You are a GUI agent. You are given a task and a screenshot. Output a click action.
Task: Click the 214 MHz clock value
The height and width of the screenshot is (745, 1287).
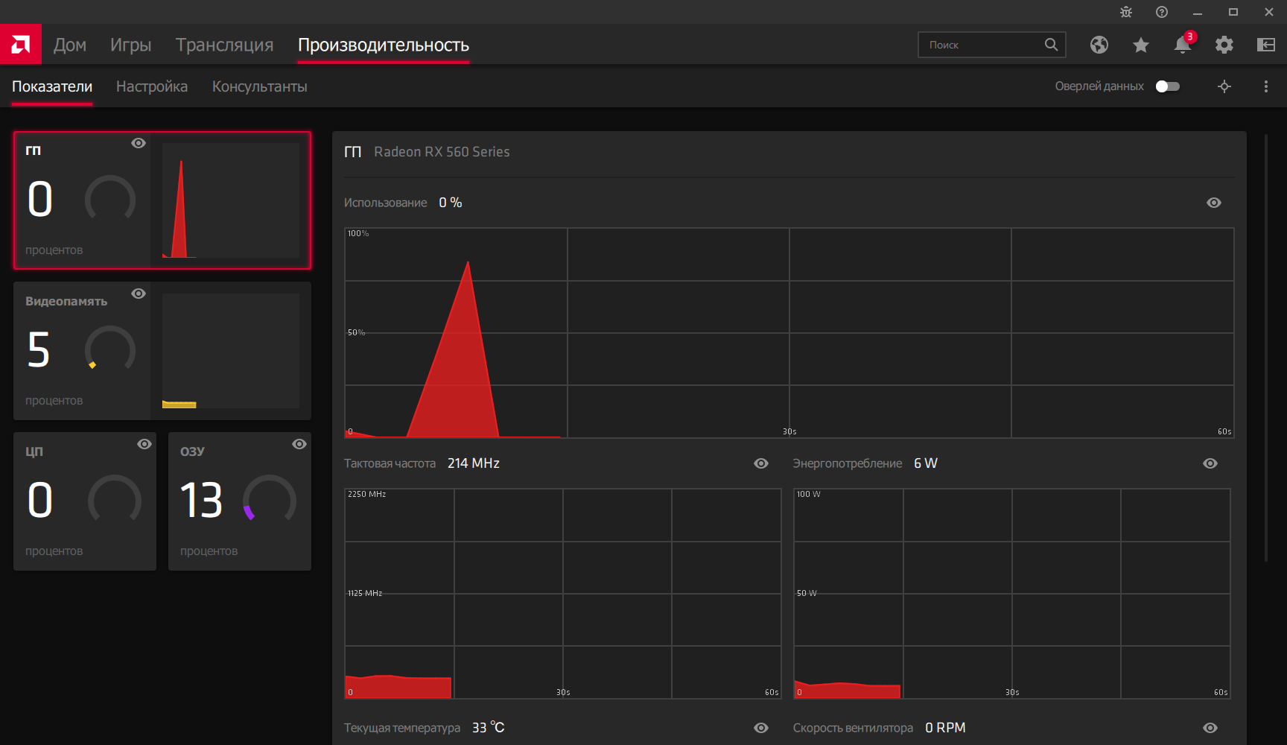474,463
